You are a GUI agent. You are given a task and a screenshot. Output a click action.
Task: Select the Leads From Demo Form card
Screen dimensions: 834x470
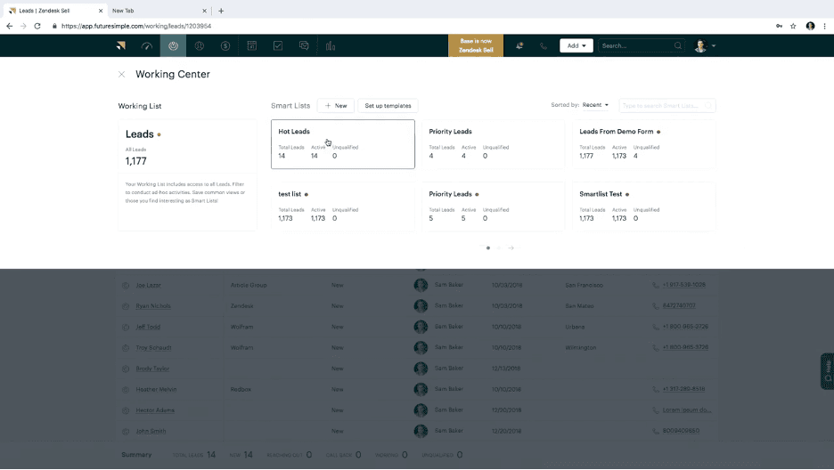point(643,144)
